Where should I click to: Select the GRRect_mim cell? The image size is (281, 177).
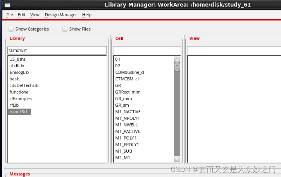click(x=128, y=92)
